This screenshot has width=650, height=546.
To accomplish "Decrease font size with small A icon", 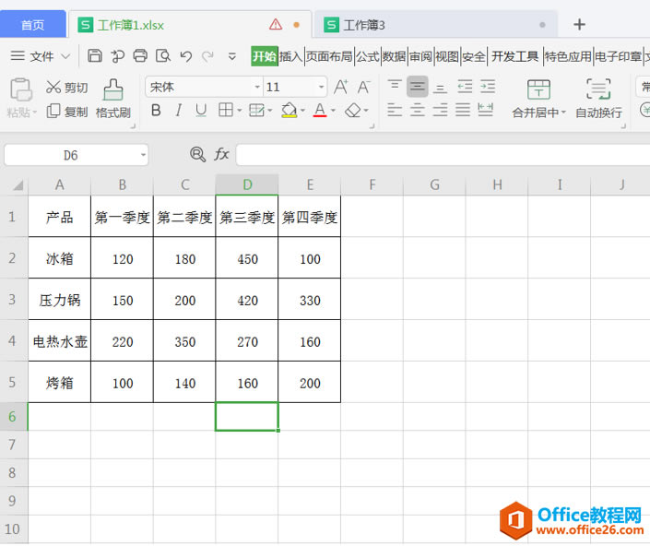I will (x=363, y=87).
